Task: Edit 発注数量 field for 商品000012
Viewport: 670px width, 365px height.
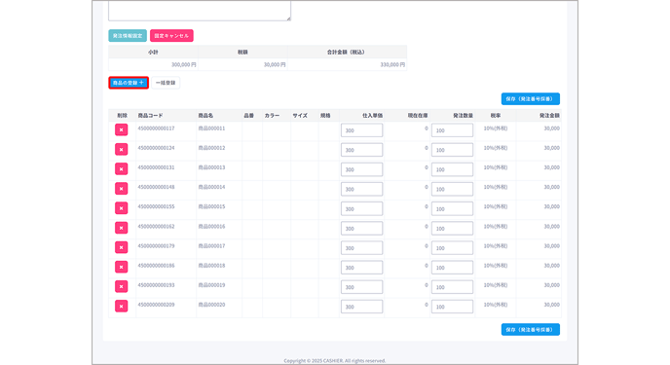Action: 452,150
